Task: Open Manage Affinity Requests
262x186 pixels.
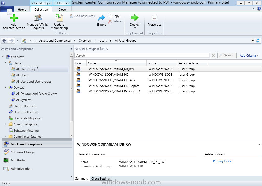Action: (38, 22)
